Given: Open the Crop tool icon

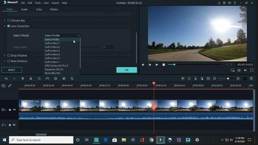Looking at the screenshot, I should [39, 79].
